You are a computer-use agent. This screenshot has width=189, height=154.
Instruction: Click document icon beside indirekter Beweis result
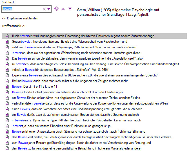[x=7, y=70]
